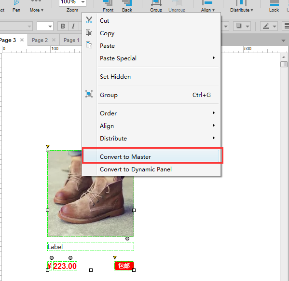Click the vertical scrollbar up arrow
289x281 pixels.
[x=284, y=57]
